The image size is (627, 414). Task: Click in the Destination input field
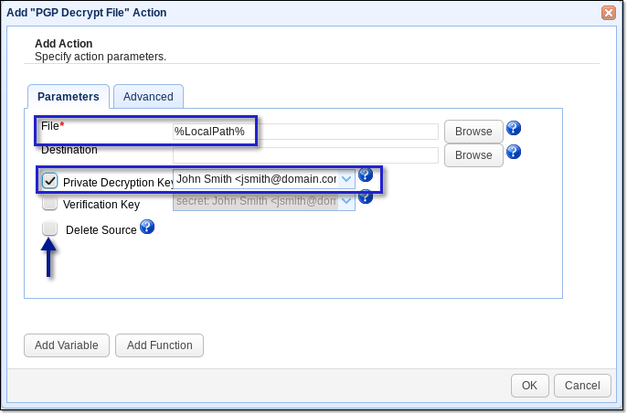point(305,155)
